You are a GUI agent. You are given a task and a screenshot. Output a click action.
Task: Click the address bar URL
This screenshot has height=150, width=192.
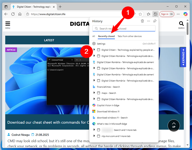point(48,14)
